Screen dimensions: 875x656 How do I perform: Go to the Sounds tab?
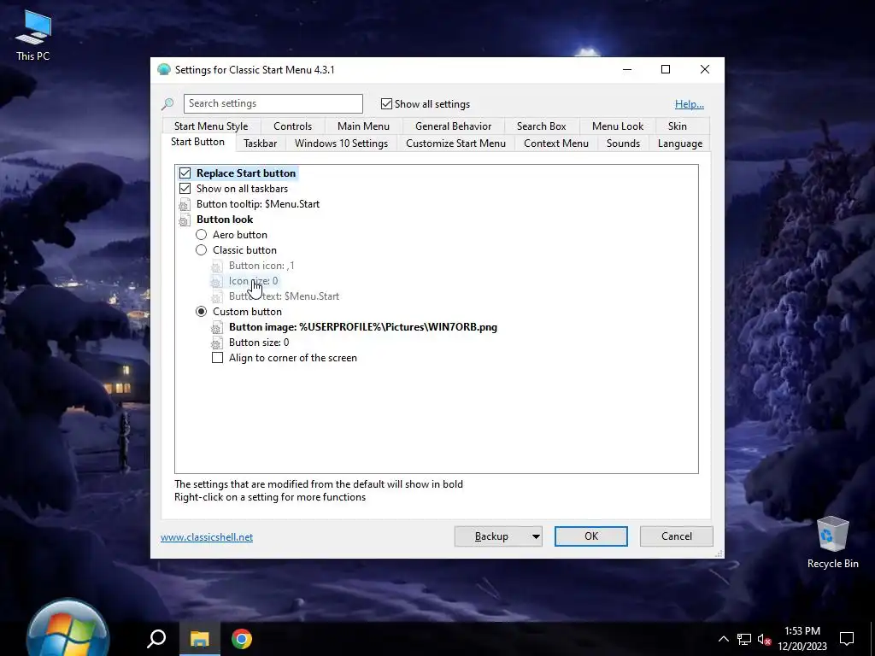tap(623, 143)
